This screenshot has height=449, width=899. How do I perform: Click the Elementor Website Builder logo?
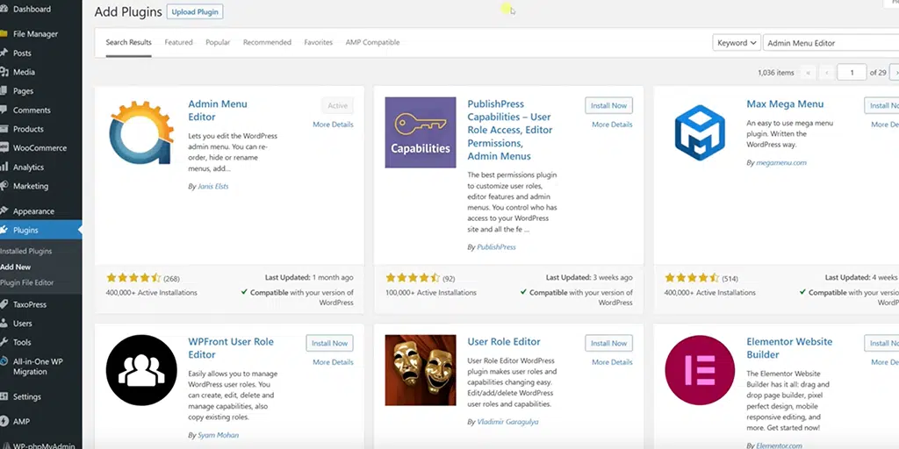(699, 370)
